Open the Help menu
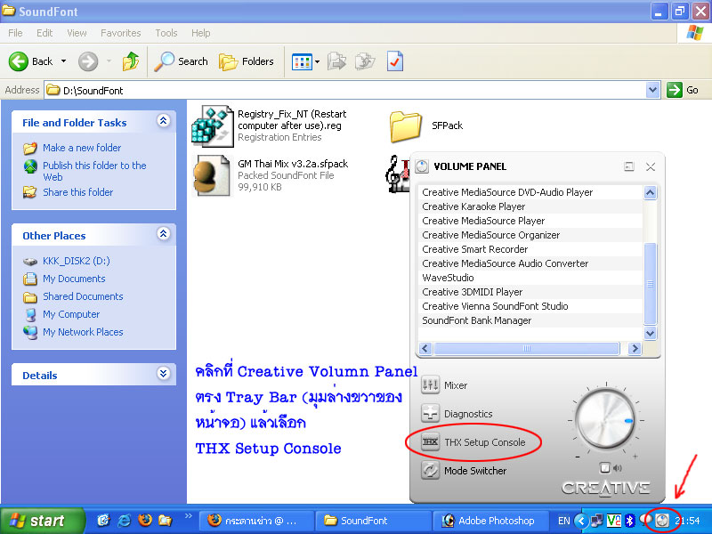 [x=201, y=33]
